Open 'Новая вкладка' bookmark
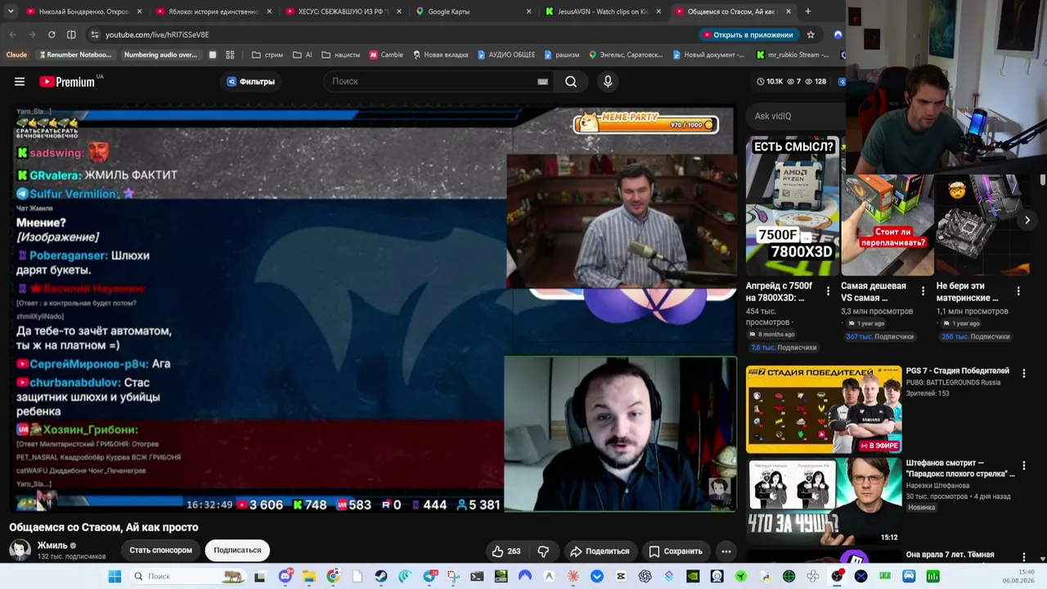The image size is (1047, 589). [440, 55]
